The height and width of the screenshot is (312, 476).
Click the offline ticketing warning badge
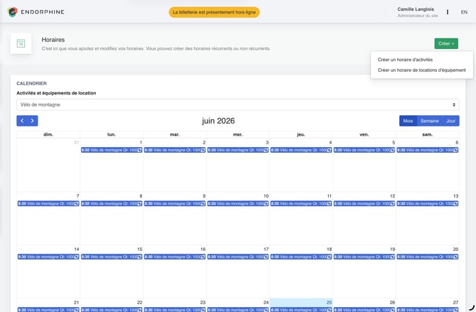tap(214, 12)
